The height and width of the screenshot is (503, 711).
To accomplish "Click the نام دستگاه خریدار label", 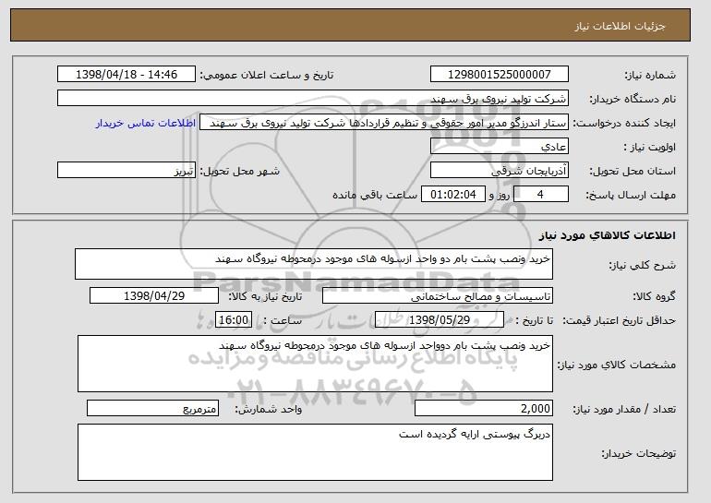I will coord(633,100).
